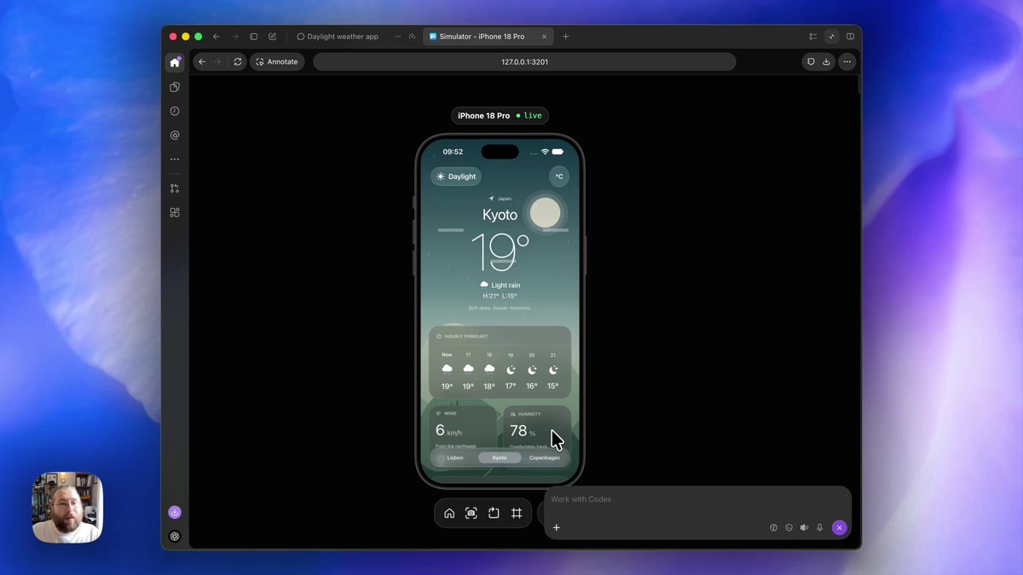The width and height of the screenshot is (1023, 575).
Task: Switch to the Daylight weather app tab
Action: pyautogui.click(x=338, y=37)
